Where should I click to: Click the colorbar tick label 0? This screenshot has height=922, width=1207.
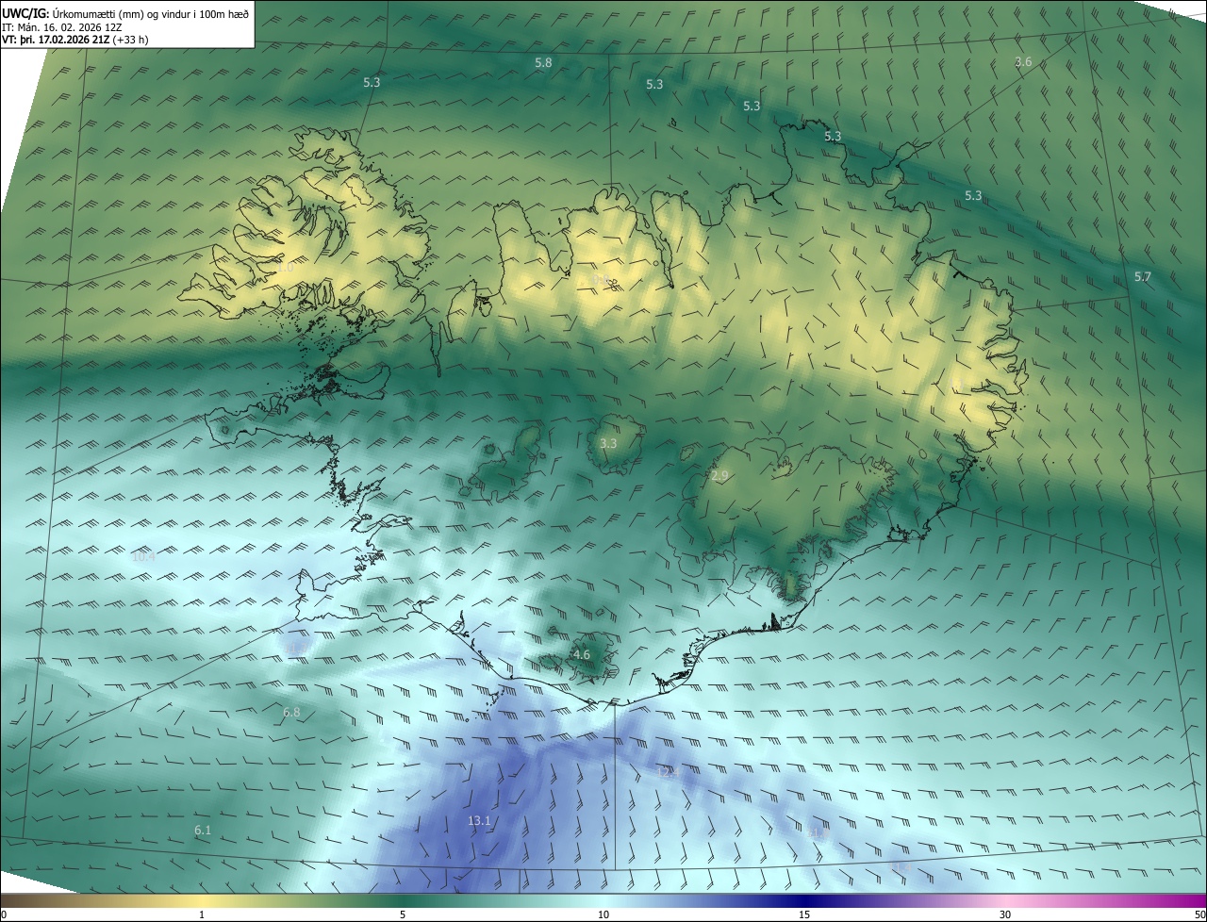4,914
